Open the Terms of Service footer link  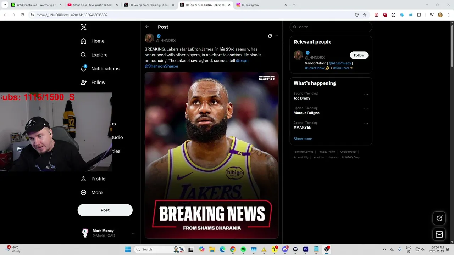[303, 152]
